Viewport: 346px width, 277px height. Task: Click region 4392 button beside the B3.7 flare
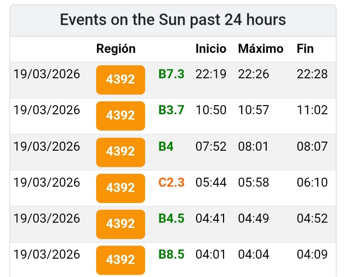point(120,115)
